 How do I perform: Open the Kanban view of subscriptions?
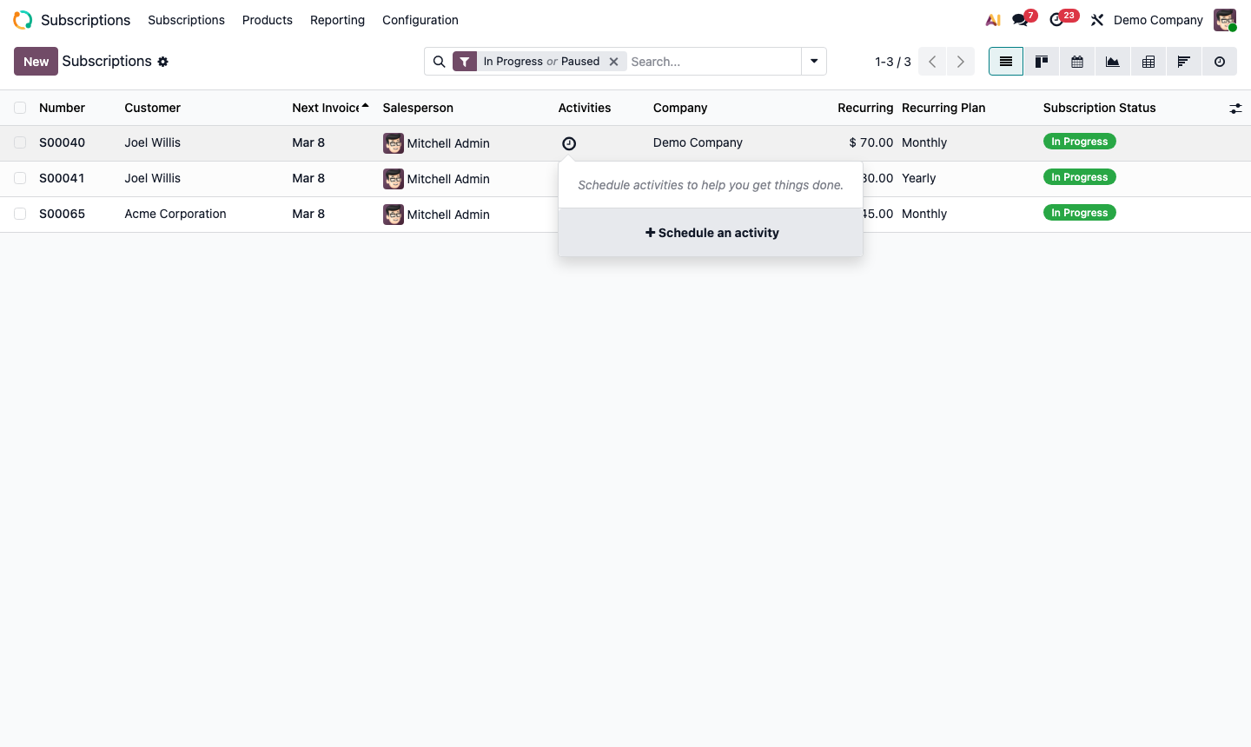[x=1042, y=61]
